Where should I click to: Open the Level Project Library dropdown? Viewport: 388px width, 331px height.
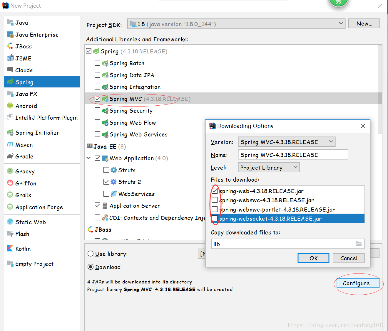(x=269, y=167)
